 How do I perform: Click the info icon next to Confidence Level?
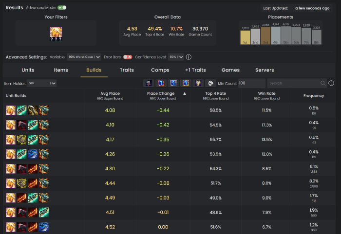point(189,57)
